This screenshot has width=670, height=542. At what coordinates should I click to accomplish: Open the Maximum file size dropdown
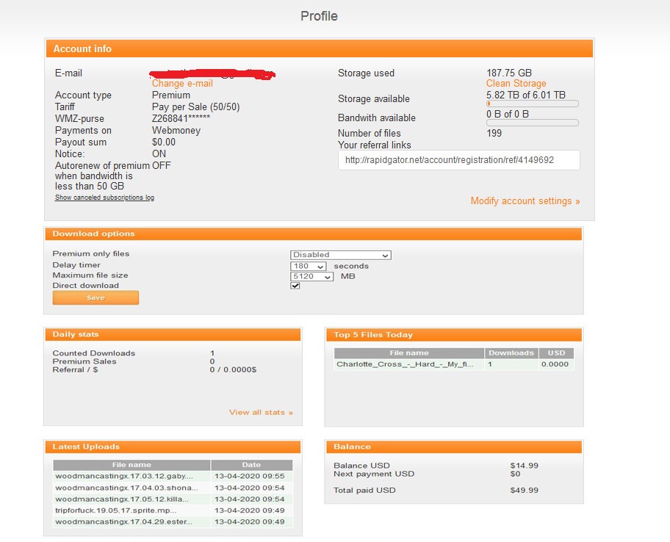pos(311,276)
